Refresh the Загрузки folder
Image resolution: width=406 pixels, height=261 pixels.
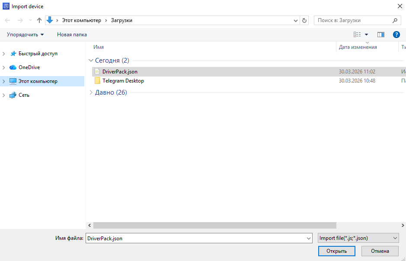[x=304, y=20]
